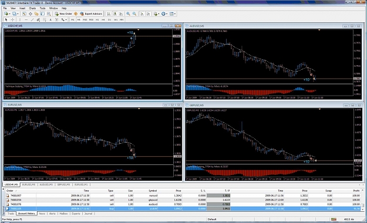The height and width of the screenshot is (223, 367).
Task: Open a new chart via toolbar icon
Action: (6, 14)
